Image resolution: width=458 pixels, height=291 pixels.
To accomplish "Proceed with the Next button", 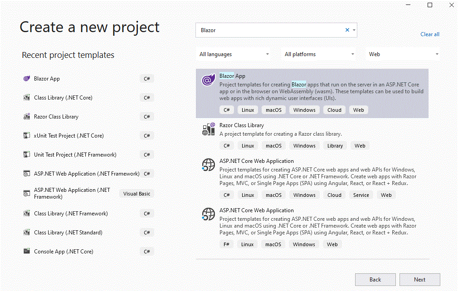I will pos(420,280).
